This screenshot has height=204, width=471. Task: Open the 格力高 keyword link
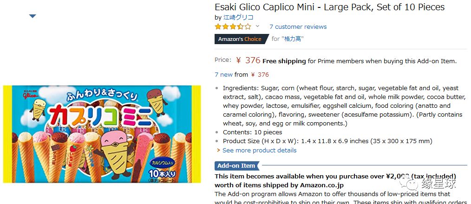[293, 39]
